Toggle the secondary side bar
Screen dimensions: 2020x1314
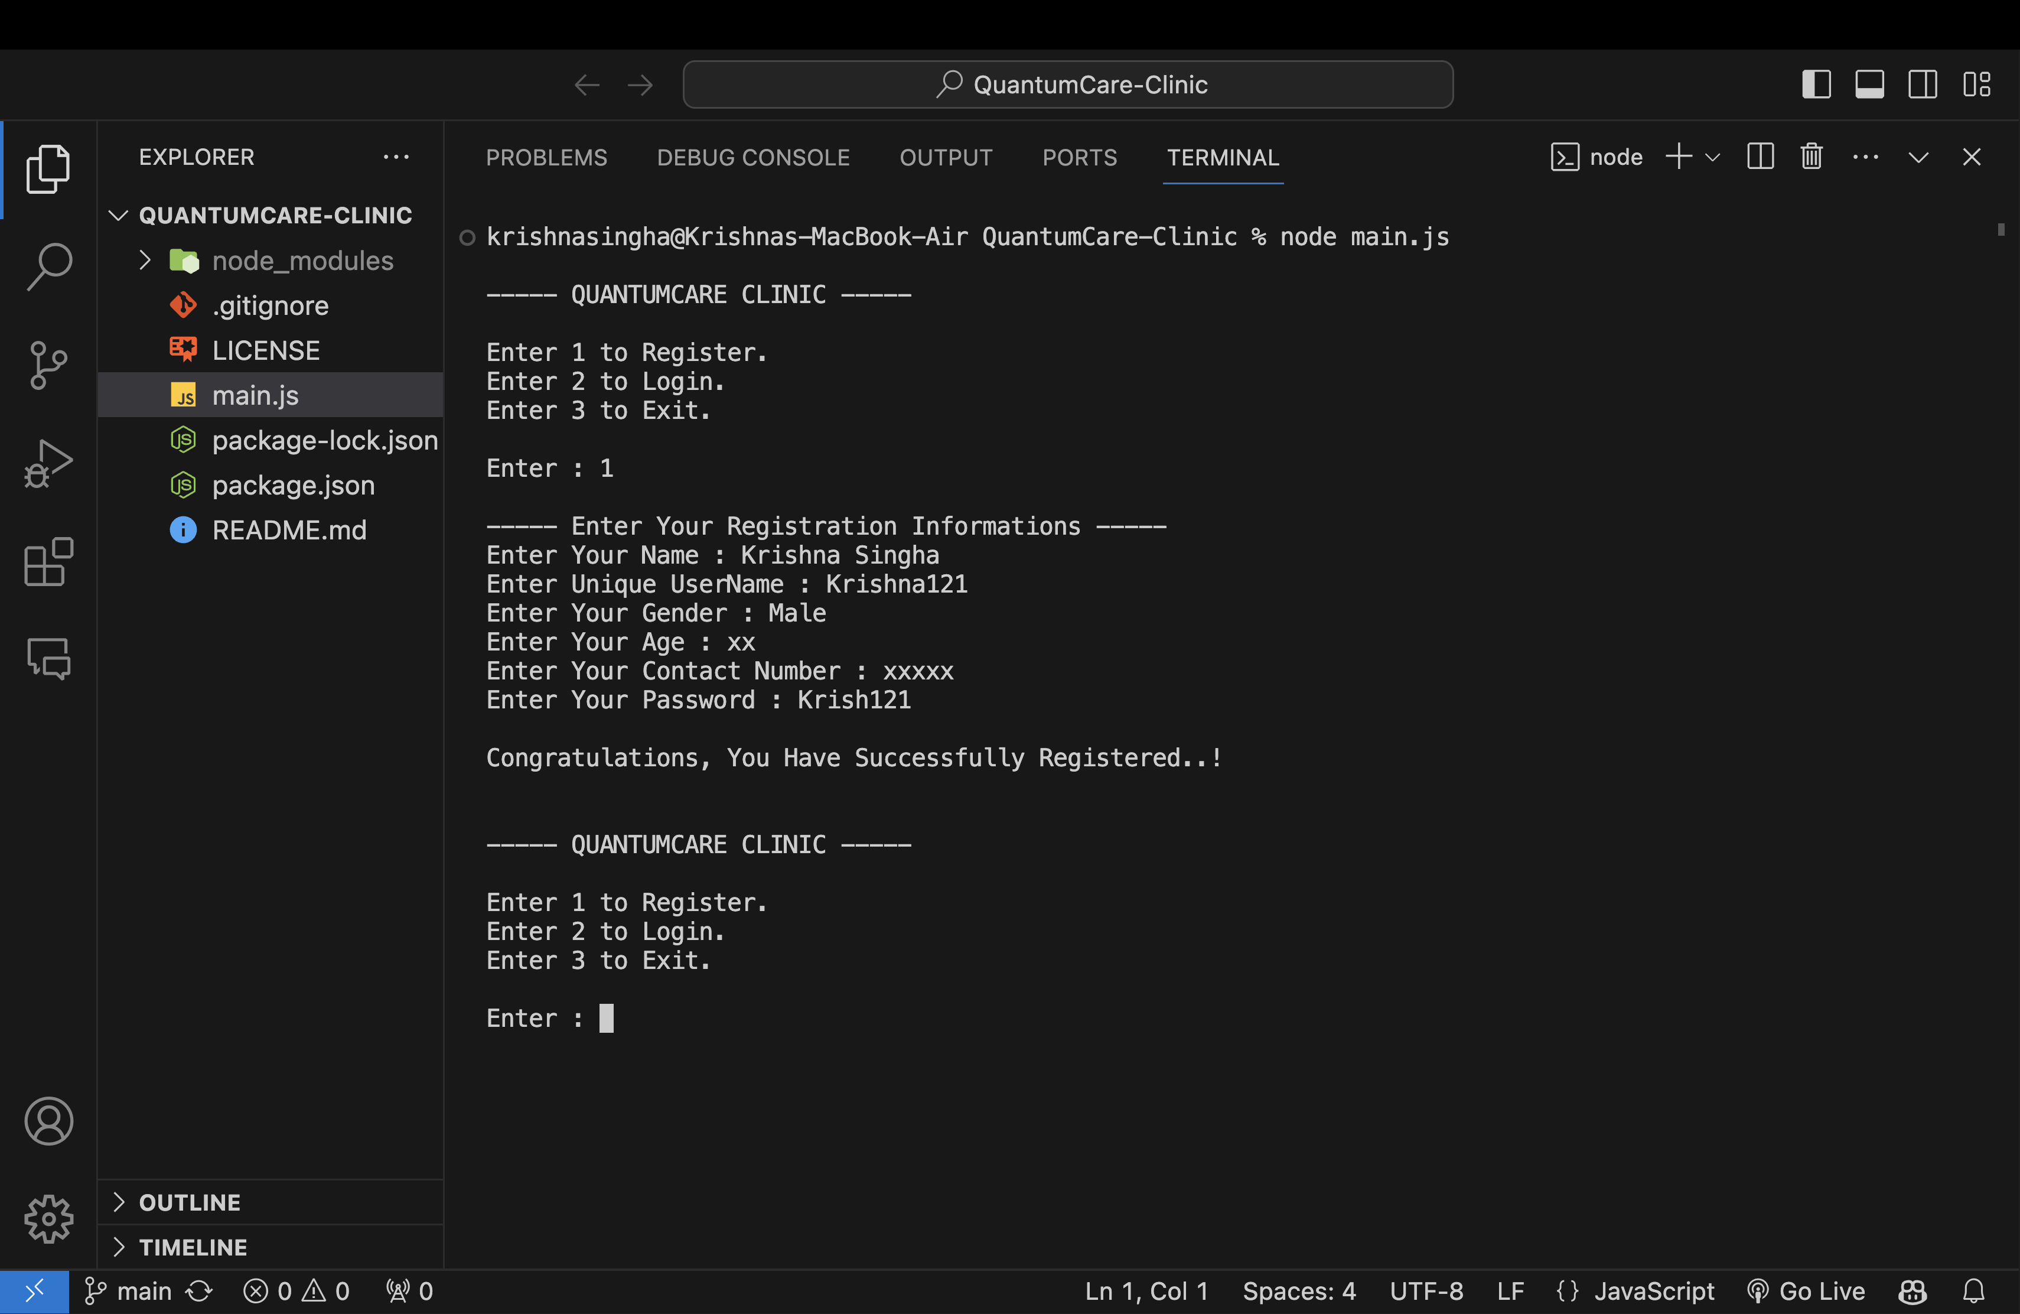[x=1923, y=84]
